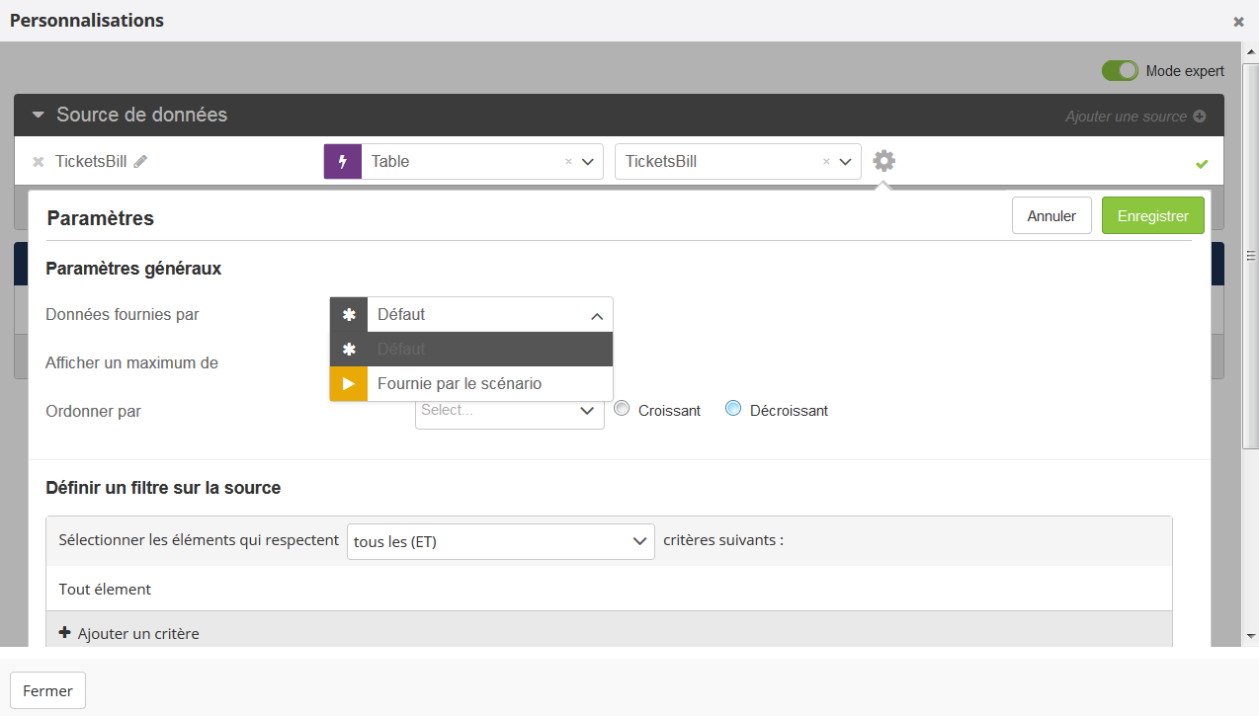Collapse the Source de données section
Viewport: 1259px width, 716px height.
tap(39, 116)
